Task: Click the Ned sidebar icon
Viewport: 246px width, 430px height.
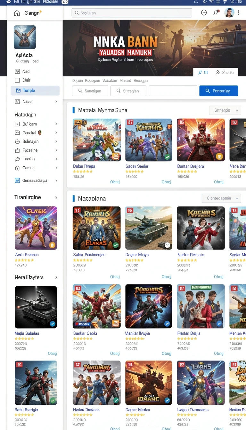Action: coord(17,71)
